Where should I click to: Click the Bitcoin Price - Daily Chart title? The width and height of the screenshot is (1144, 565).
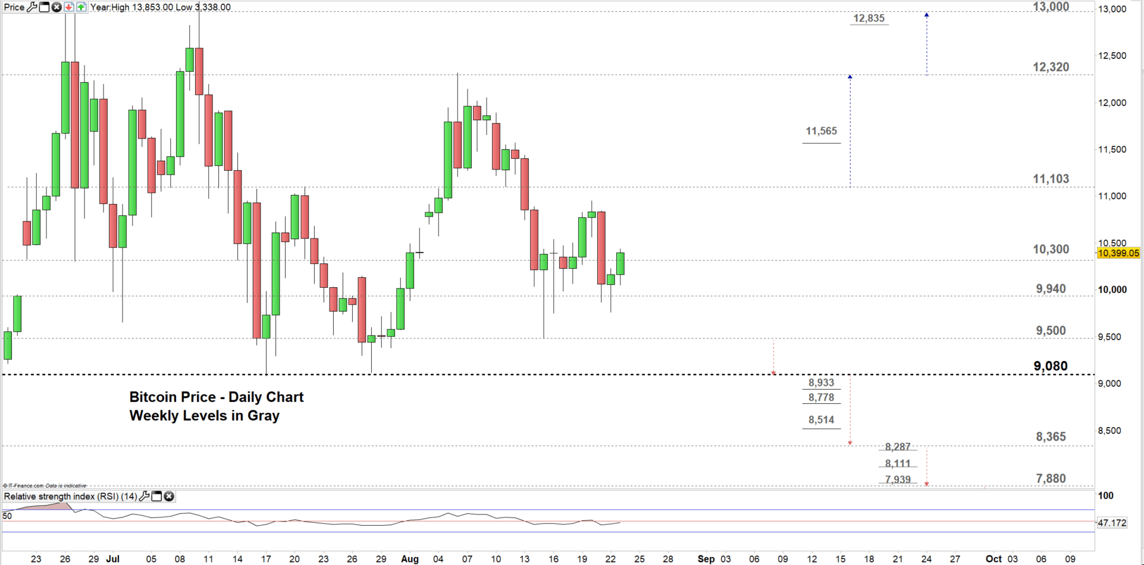click(x=217, y=397)
